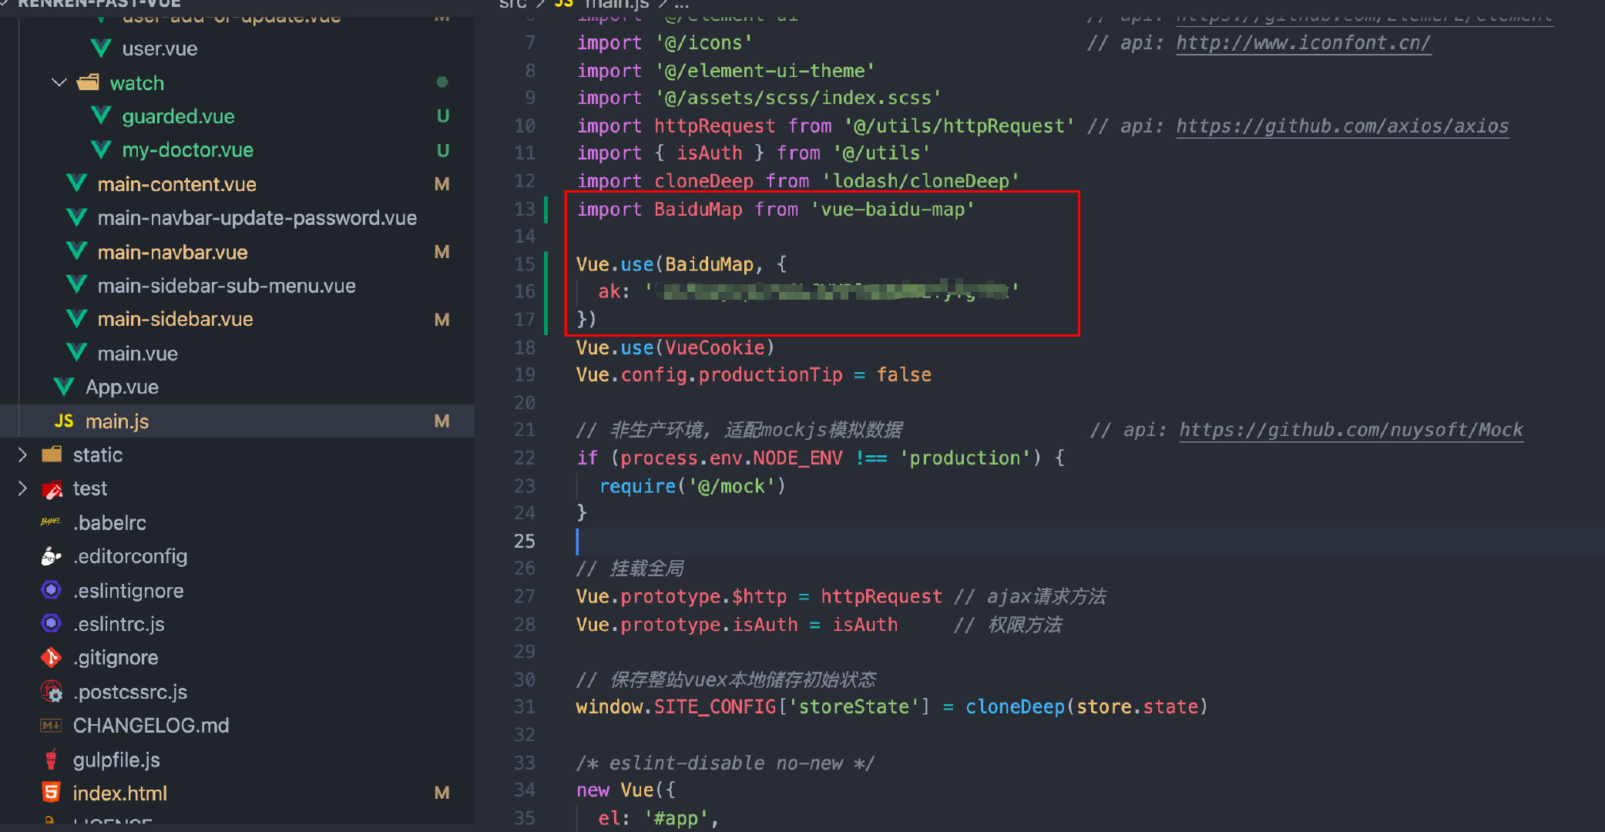Viewport: 1605px width, 832px height.
Task: Open main-sidebar-sub-menu.vue file
Action: pyautogui.click(x=227, y=286)
